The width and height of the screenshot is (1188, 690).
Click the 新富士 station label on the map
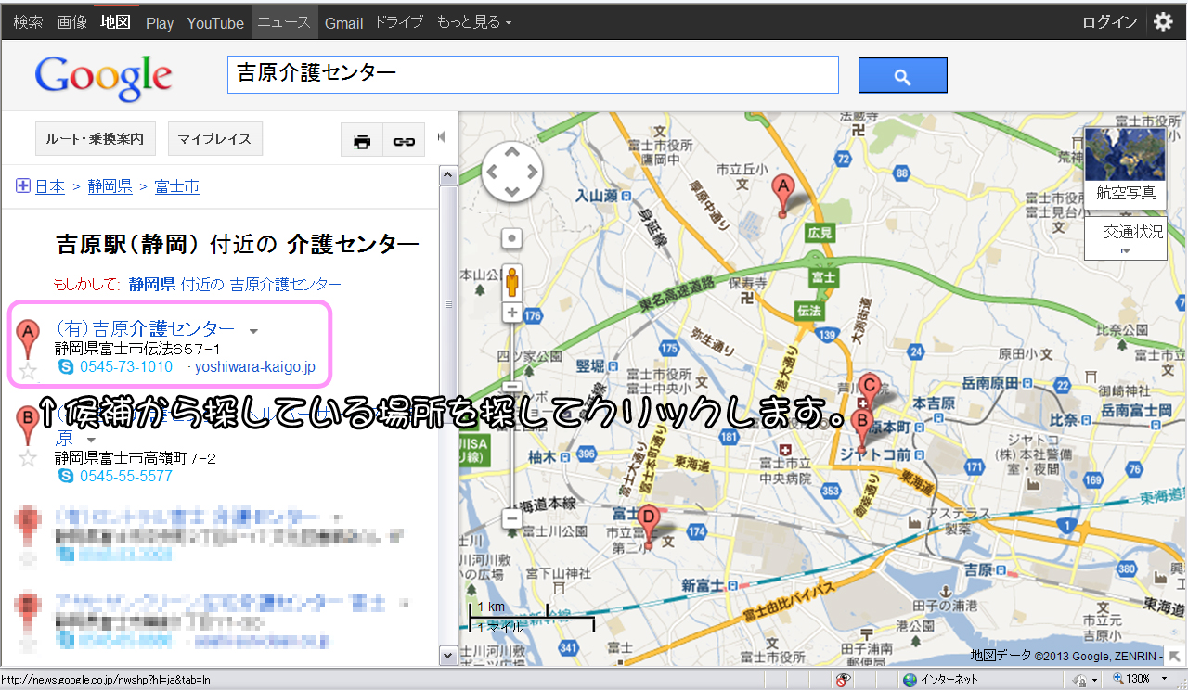(x=703, y=585)
